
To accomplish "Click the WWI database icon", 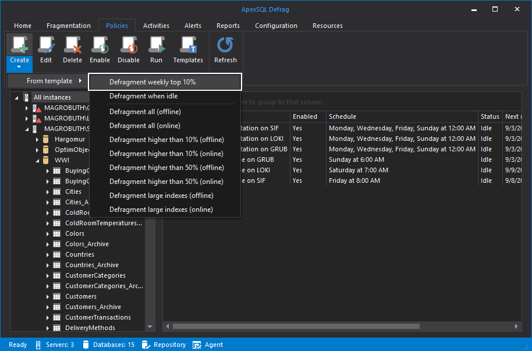I will (x=46, y=160).
